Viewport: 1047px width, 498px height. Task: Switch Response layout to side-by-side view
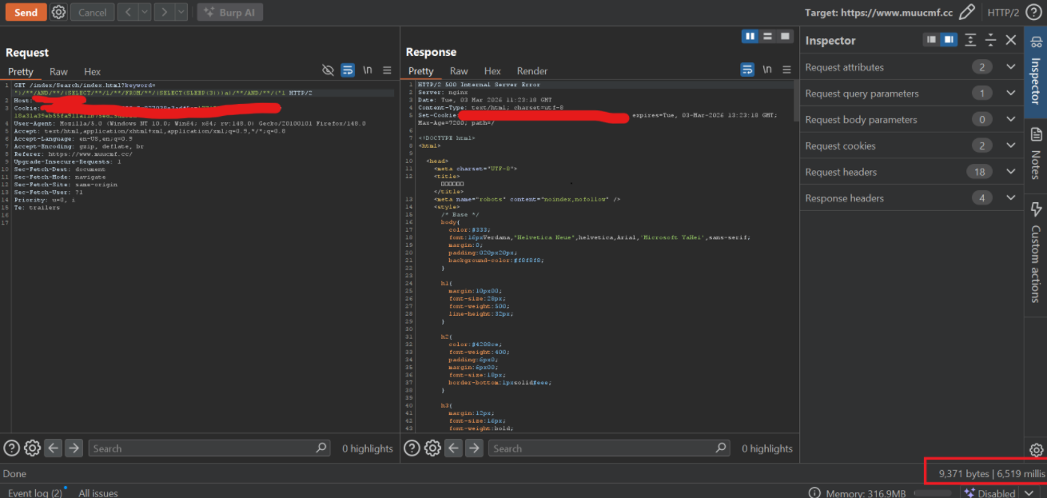(x=750, y=36)
